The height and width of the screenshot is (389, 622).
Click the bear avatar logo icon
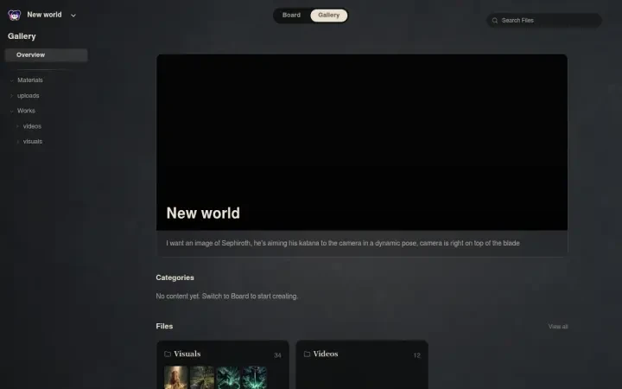coord(15,15)
